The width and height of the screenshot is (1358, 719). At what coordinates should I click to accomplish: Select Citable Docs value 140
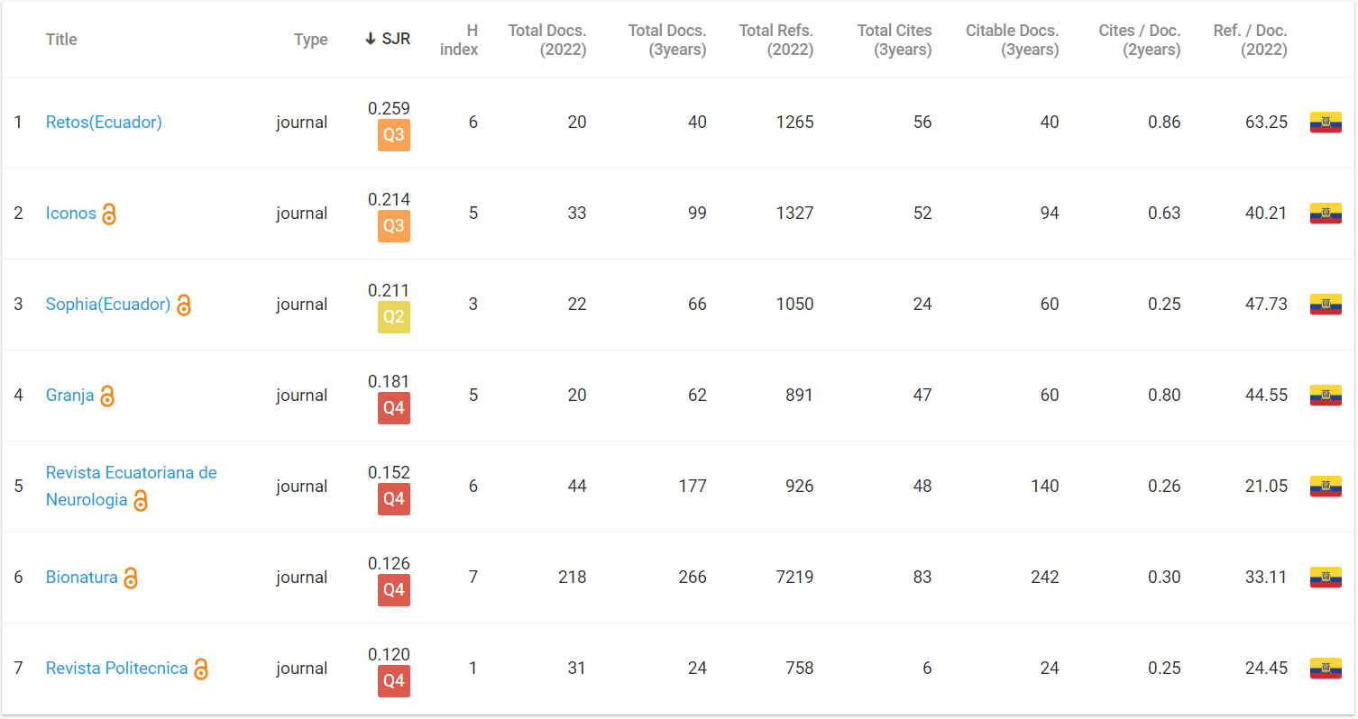(x=1045, y=487)
